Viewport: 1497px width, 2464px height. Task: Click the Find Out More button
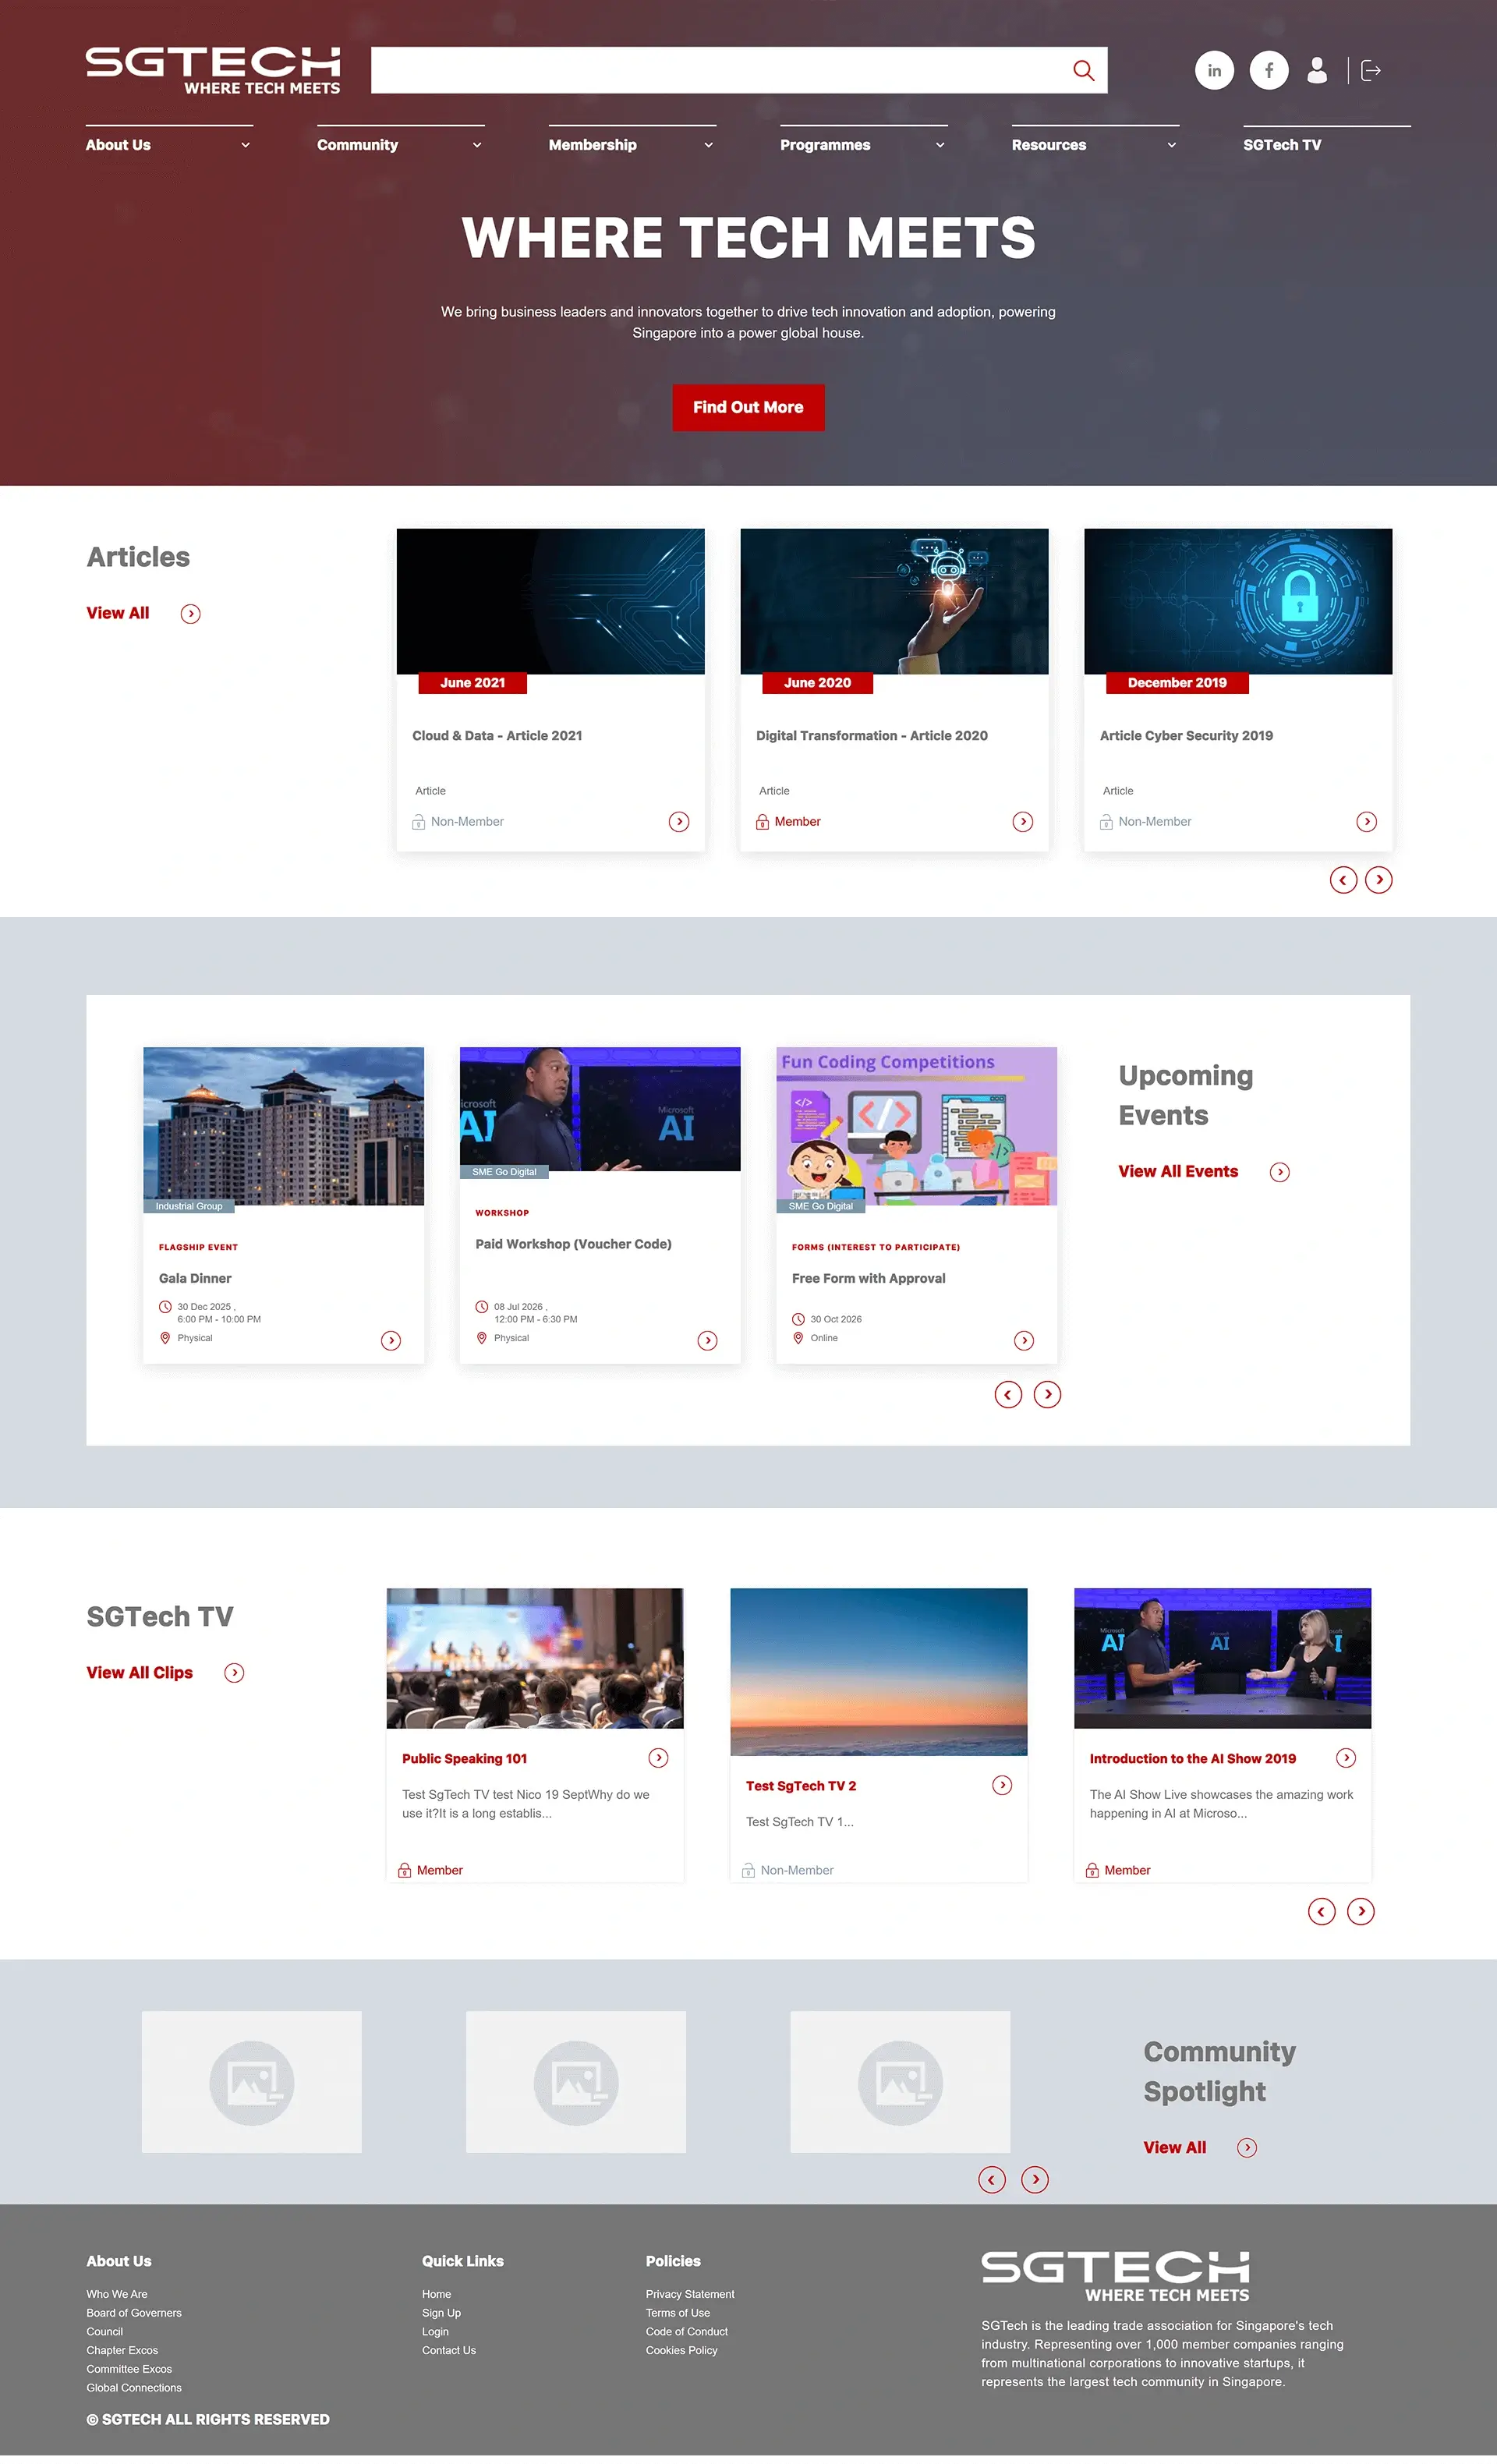(748, 407)
